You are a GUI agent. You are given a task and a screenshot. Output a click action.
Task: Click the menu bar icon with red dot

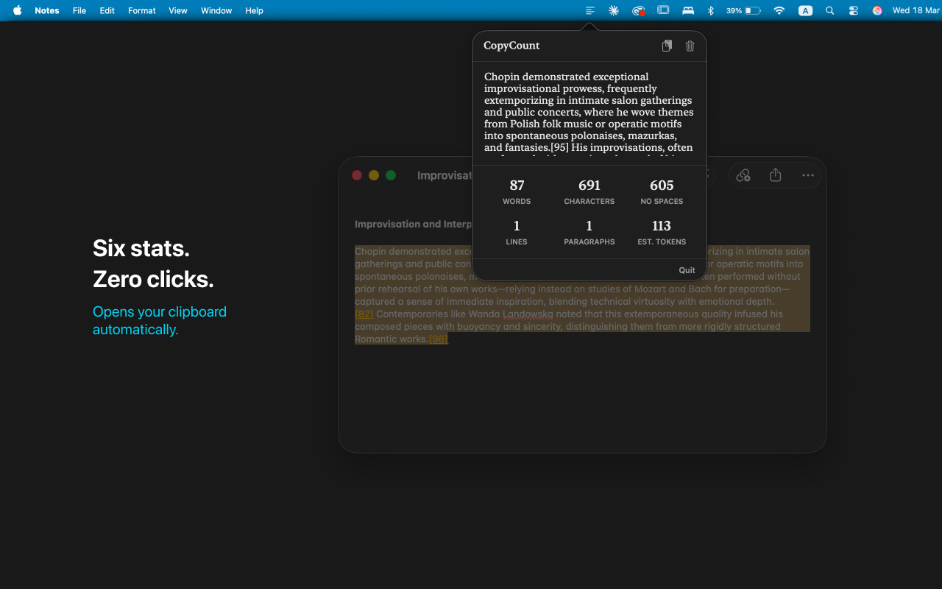639,10
